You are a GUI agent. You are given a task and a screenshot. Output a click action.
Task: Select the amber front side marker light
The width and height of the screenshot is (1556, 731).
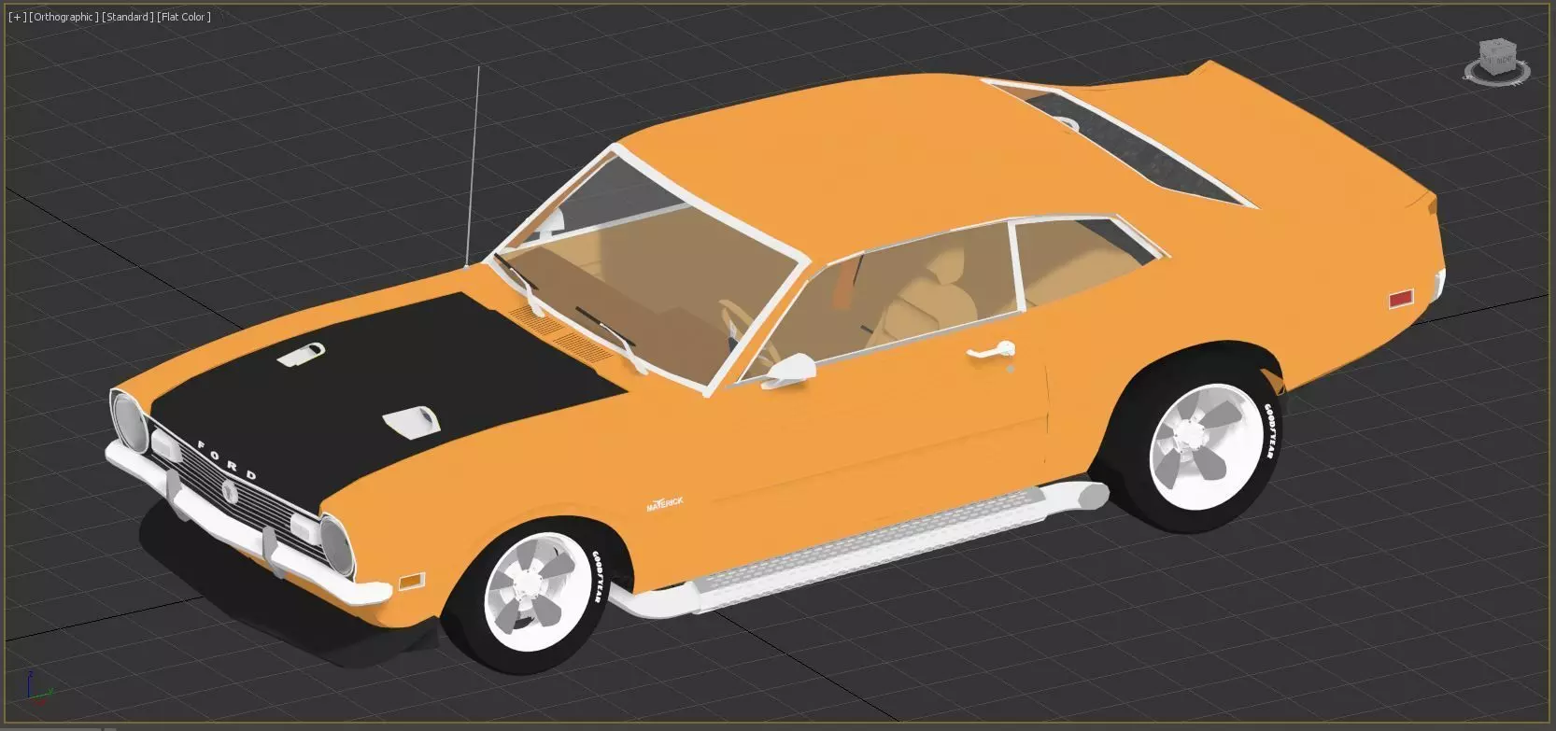(412, 583)
